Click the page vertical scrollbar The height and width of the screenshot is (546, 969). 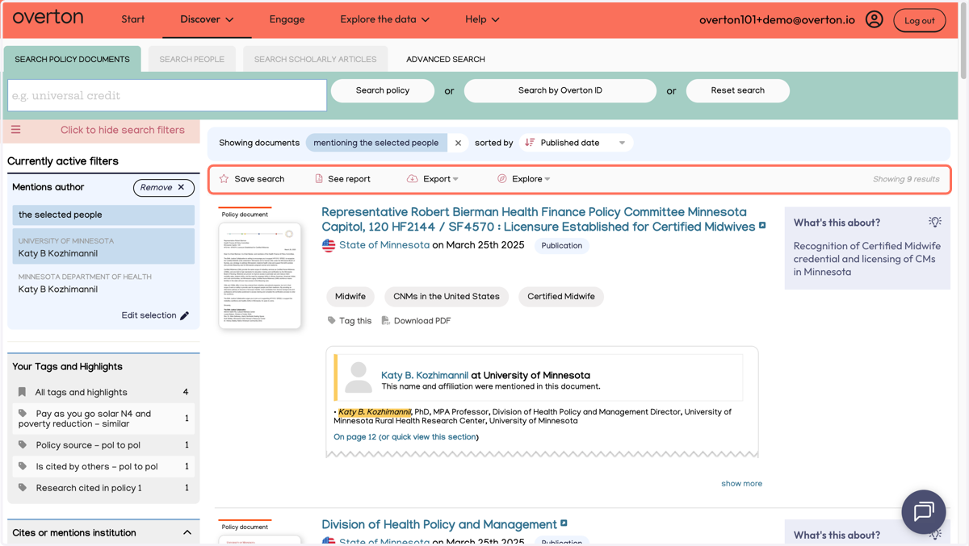pos(963,40)
